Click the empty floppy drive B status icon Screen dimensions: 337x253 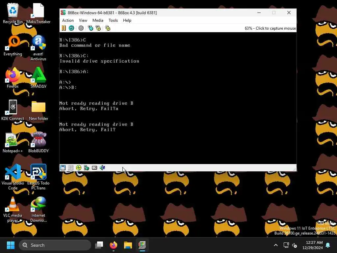(x=71, y=168)
